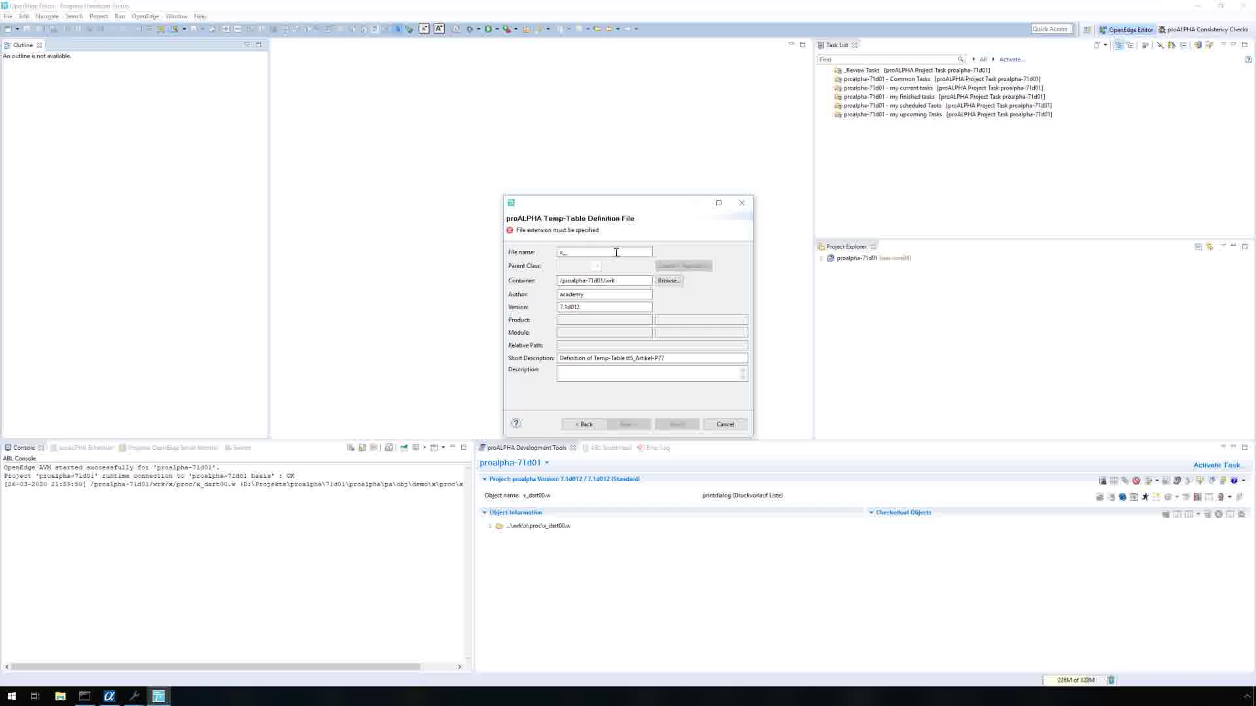Expand the proalpha-71d01 project tree node
This screenshot has height=706, width=1256.
821,258
